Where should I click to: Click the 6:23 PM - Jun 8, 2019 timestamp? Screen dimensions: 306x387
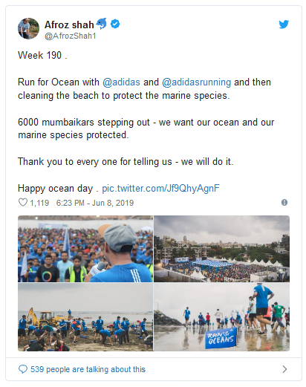pos(95,203)
